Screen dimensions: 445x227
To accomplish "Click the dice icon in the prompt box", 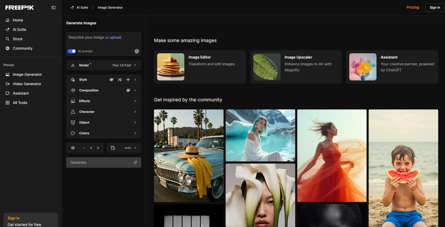I will (136, 51).
